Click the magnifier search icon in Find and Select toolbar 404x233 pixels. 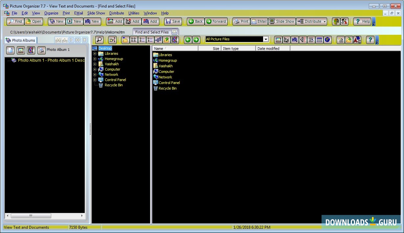pyautogui.click(x=99, y=40)
